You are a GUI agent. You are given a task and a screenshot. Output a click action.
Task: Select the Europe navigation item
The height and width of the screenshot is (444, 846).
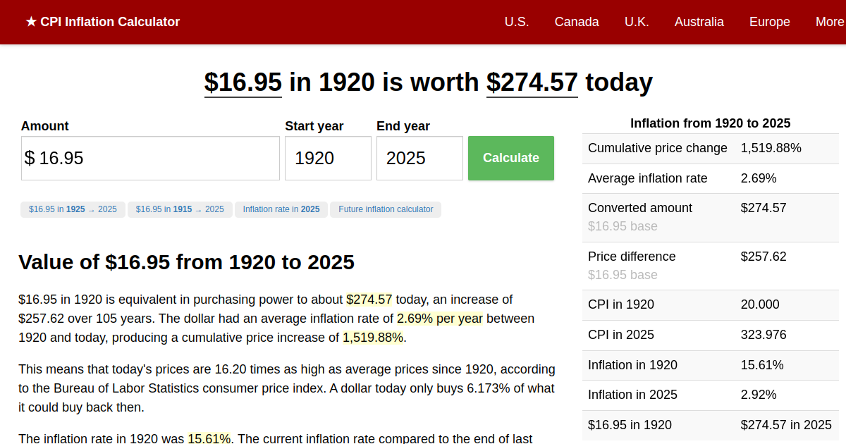point(769,22)
